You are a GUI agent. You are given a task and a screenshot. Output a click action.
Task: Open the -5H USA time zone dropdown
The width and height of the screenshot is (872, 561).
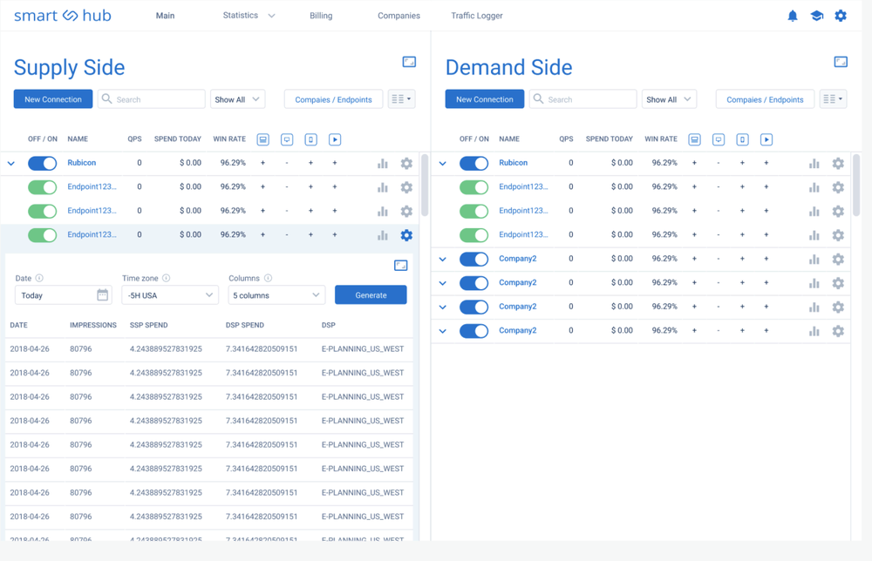coord(170,295)
